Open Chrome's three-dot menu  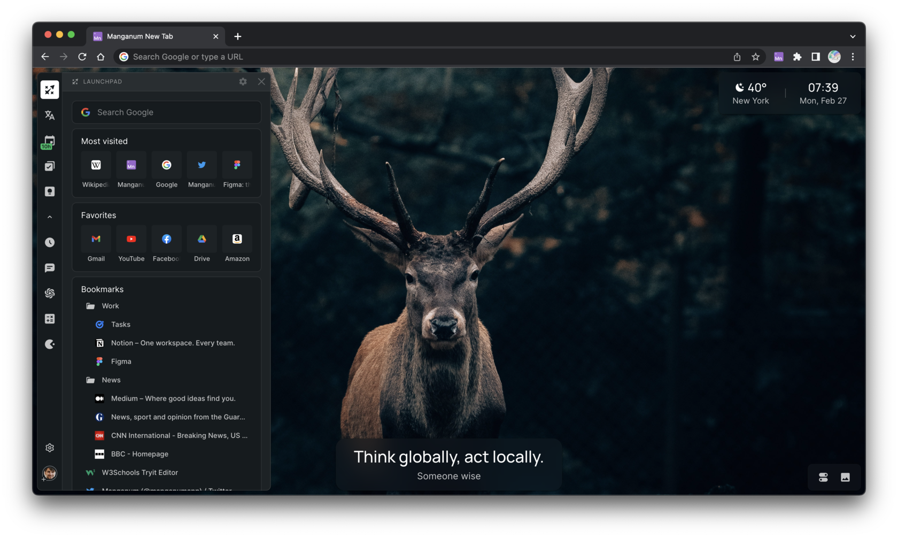pos(853,57)
